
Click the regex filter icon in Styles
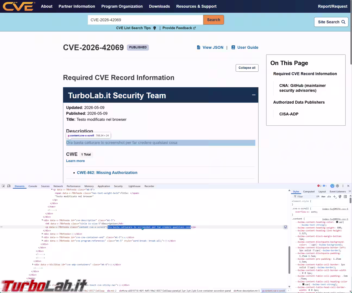318,196
